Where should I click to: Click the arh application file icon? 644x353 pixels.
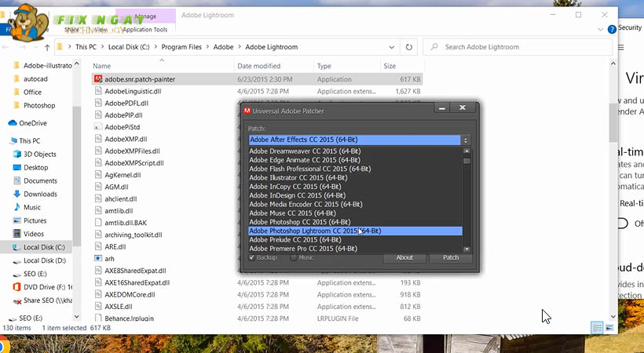coord(98,259)
